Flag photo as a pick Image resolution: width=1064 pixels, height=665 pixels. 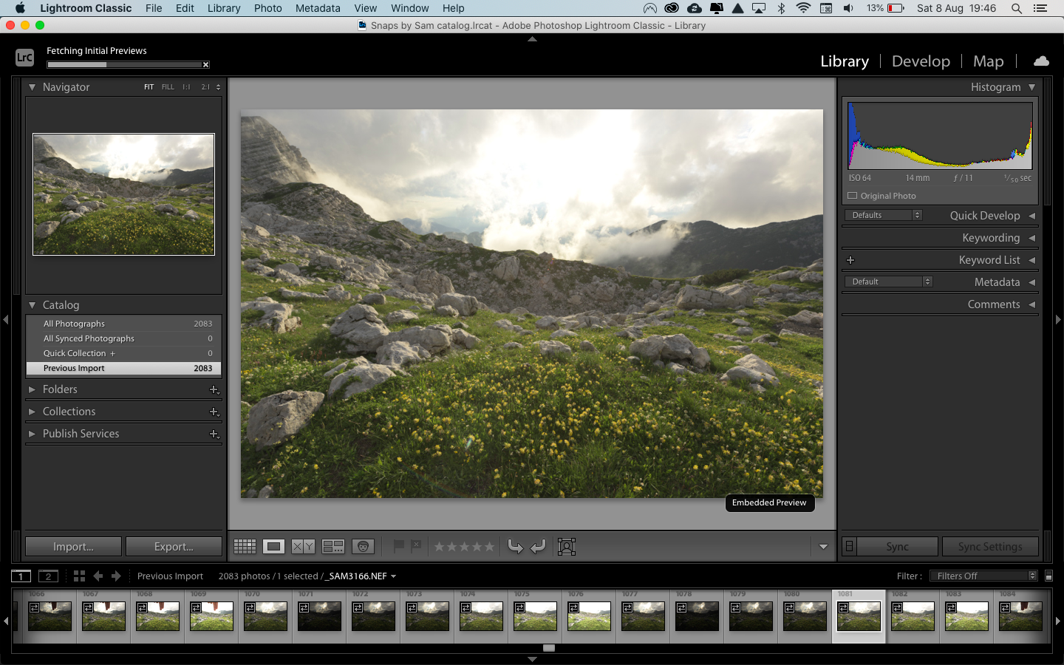[399, 547]
